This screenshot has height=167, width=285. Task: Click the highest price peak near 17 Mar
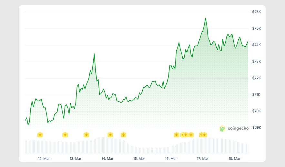point(205,18)
